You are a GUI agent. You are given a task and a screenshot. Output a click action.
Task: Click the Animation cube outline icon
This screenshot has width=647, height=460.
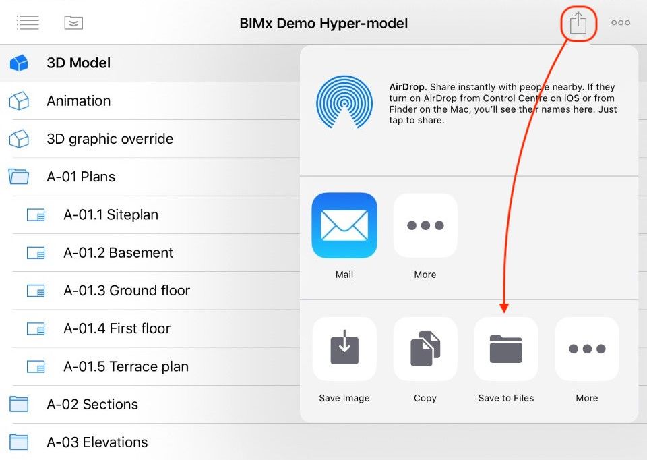(19, 100)
